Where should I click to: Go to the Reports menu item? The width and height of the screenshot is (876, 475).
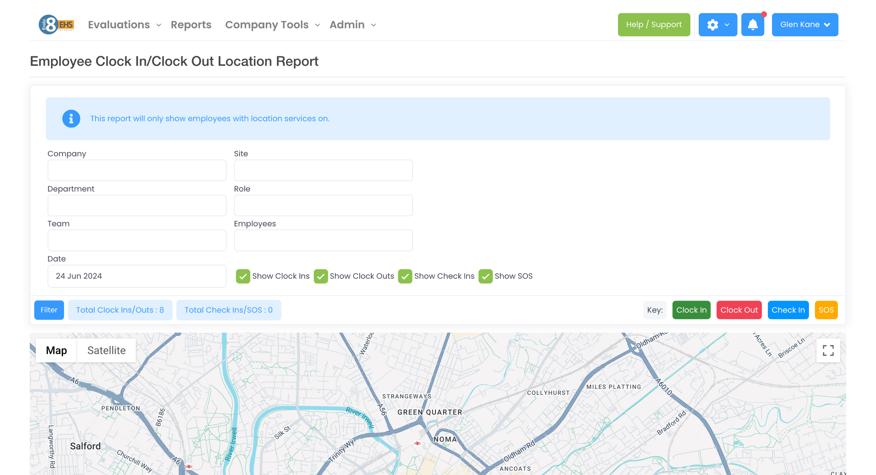(191, 25)
